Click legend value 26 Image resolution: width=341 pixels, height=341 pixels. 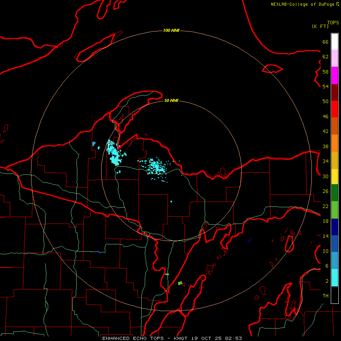[325, 191]
